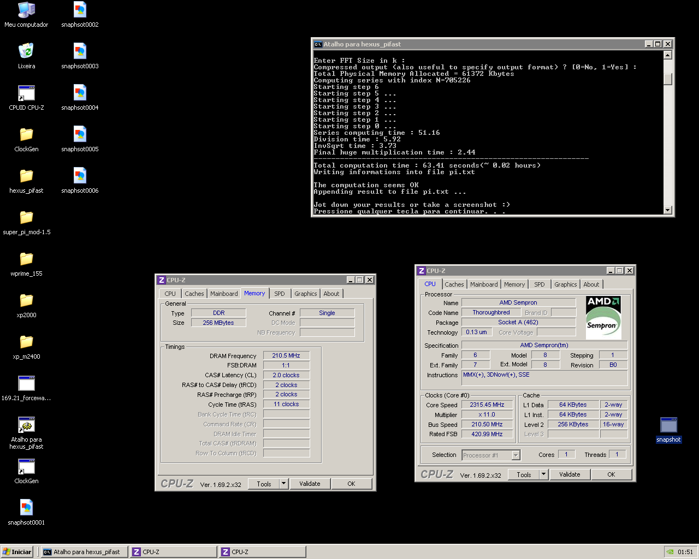Click the 01:51 taskbar clock
The height and width of the screenshot is (559, 699).
click(685, 552)
